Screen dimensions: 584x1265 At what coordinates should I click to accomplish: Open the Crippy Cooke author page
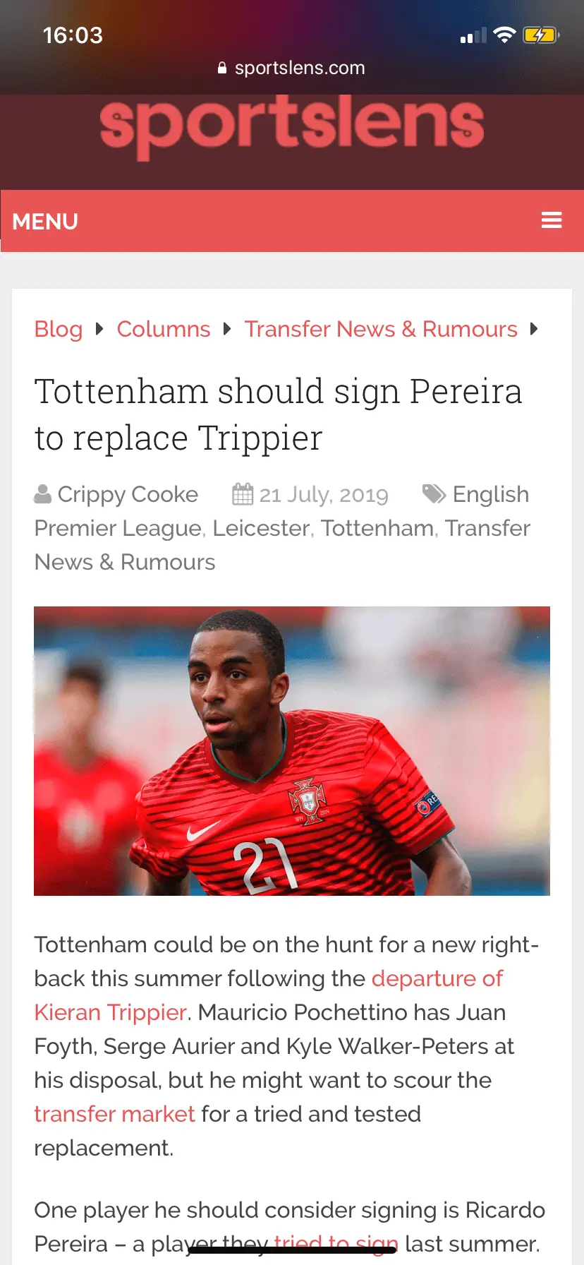(x=128, y=494)
